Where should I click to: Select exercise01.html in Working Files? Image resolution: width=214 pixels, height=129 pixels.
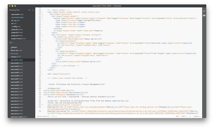point(17,17)
